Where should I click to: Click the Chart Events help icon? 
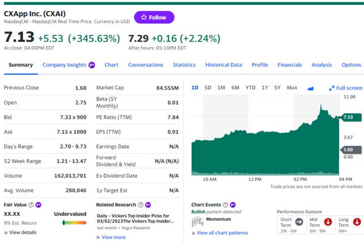(225, 205)
